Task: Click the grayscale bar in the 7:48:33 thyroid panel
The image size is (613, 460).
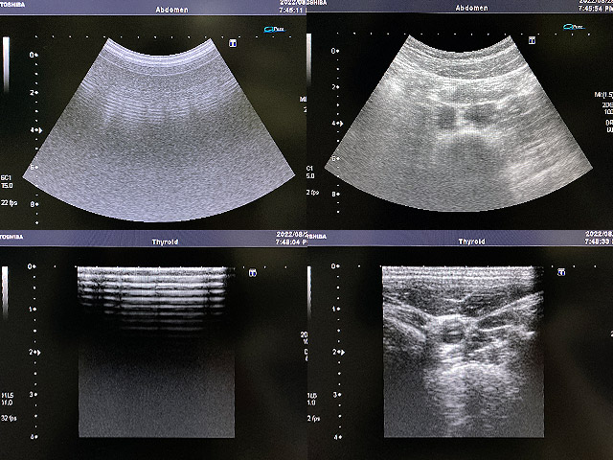Action: tap(308, 291)
